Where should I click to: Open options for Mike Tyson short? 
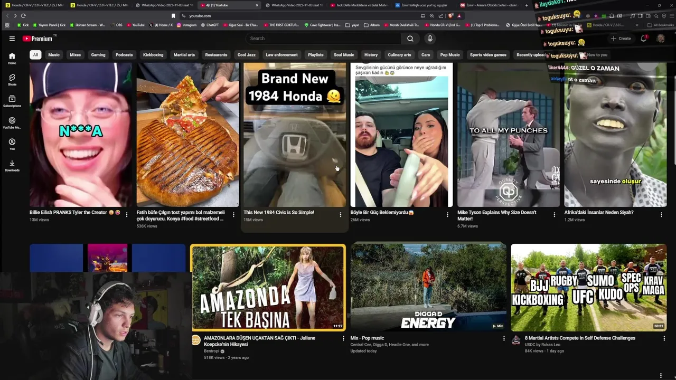pos(554,215)
